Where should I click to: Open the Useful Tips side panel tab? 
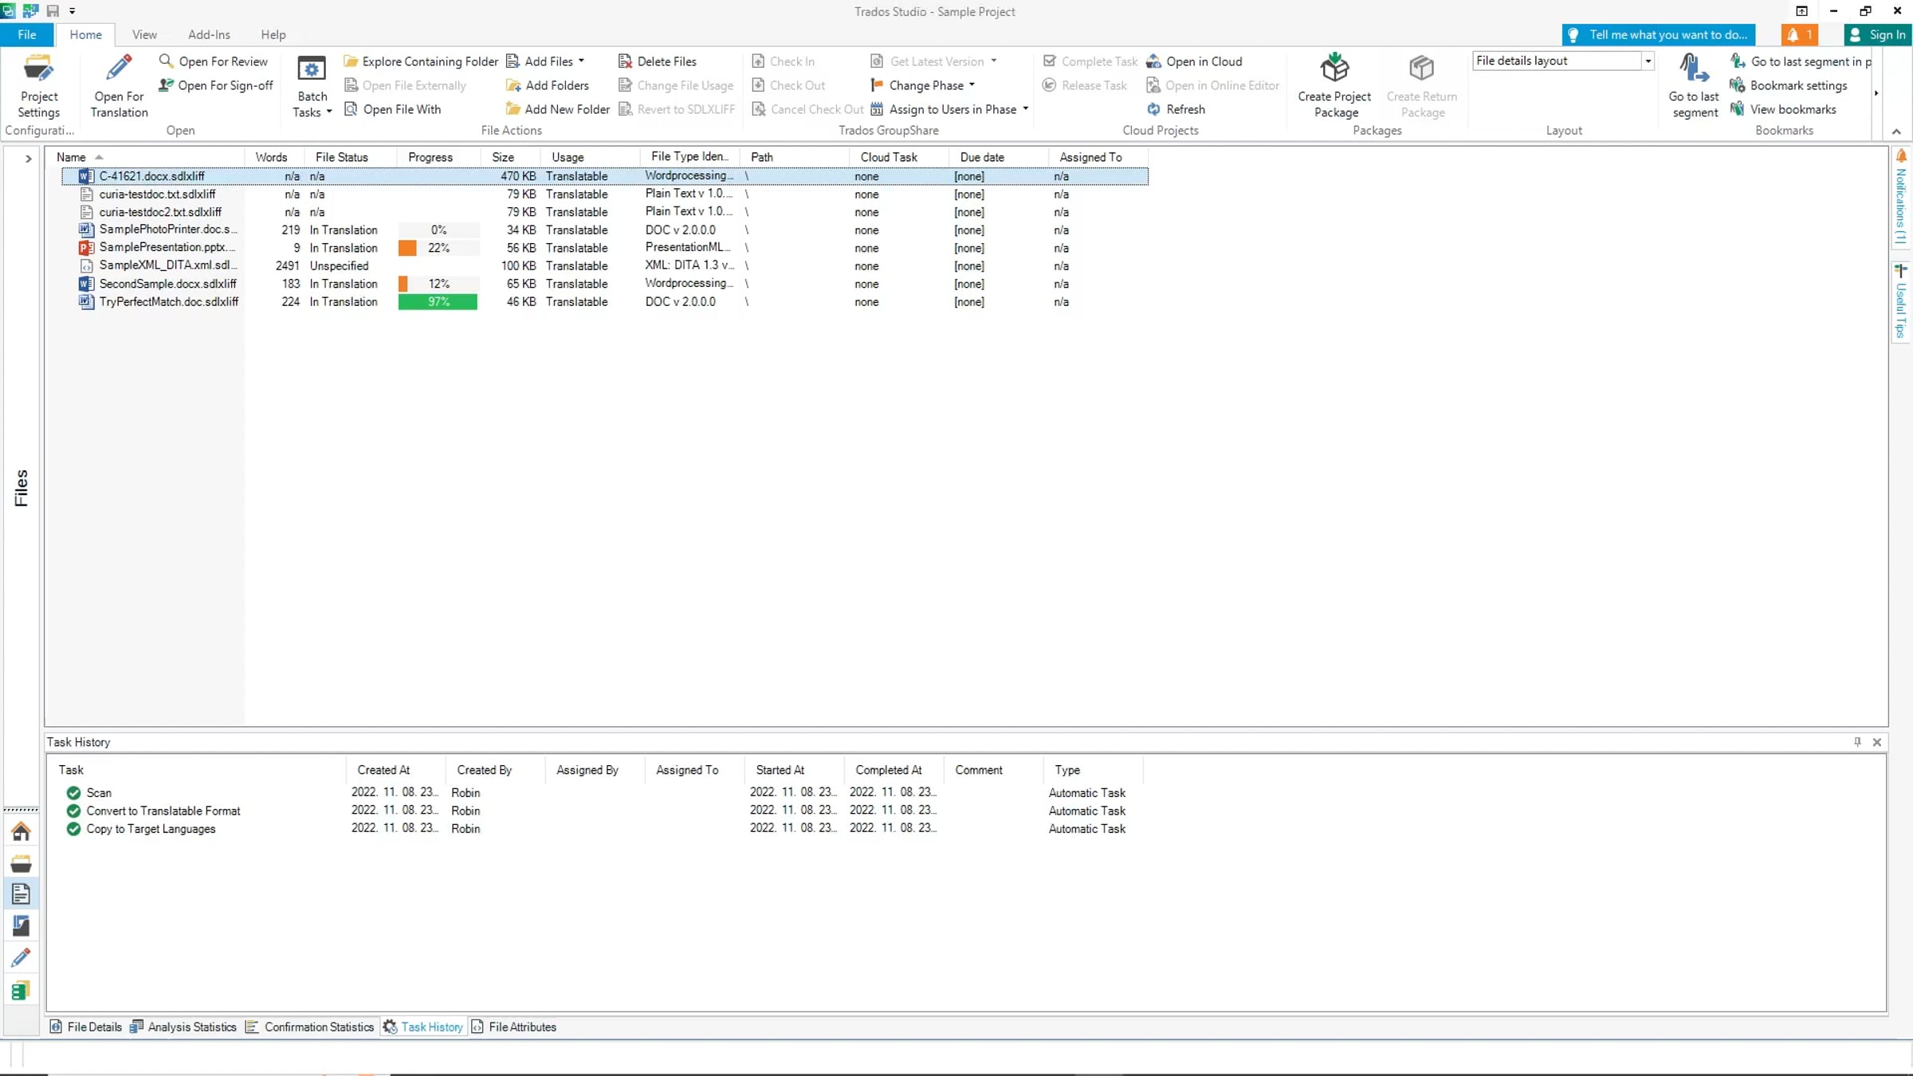coord(1901,301)
